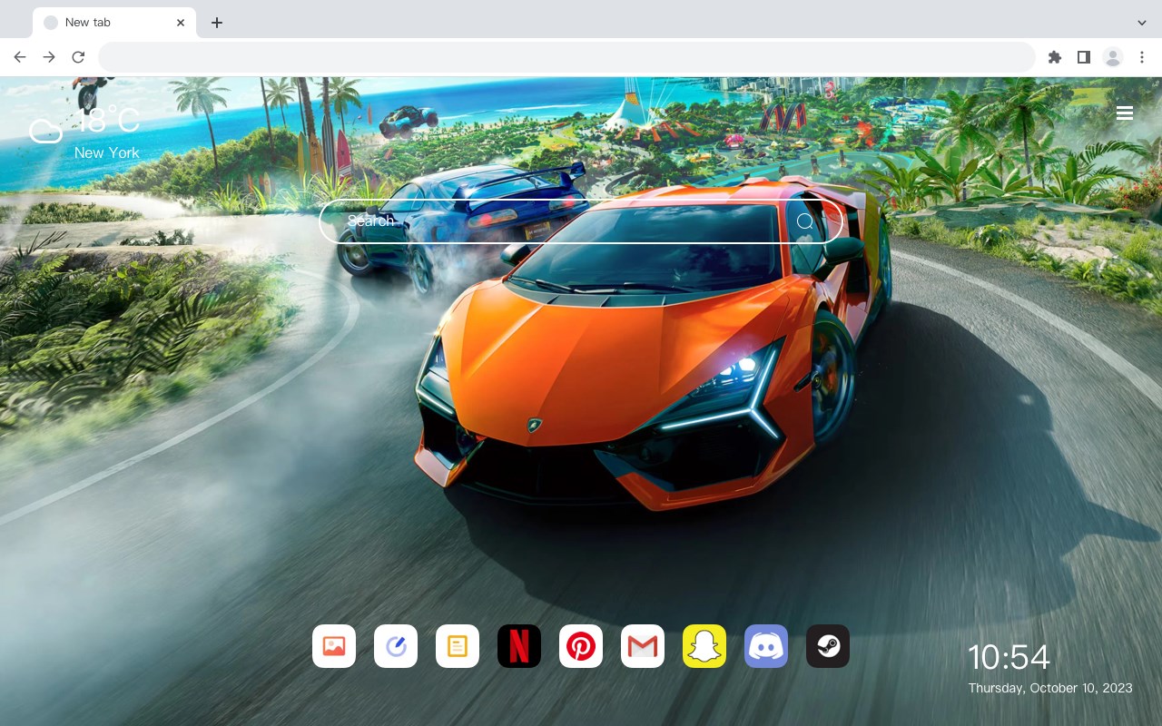Screen dimensions: 1162x726
Task: Click the 10:54 clock display
Action: (1009, 657)
